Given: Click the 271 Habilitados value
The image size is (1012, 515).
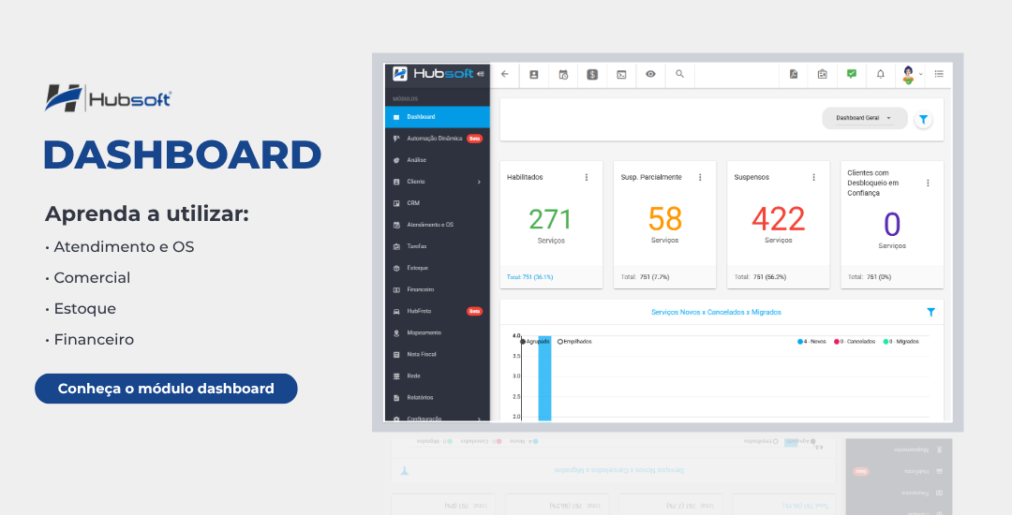Looking at the screenshot, I should [x=551, y=219].
